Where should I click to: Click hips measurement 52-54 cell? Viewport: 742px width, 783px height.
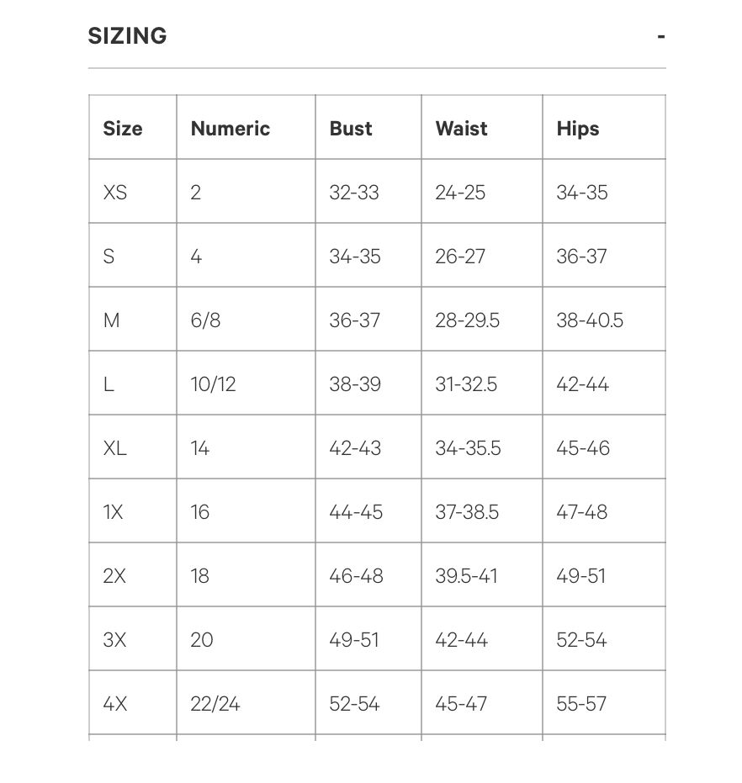[x=581, y=640]
